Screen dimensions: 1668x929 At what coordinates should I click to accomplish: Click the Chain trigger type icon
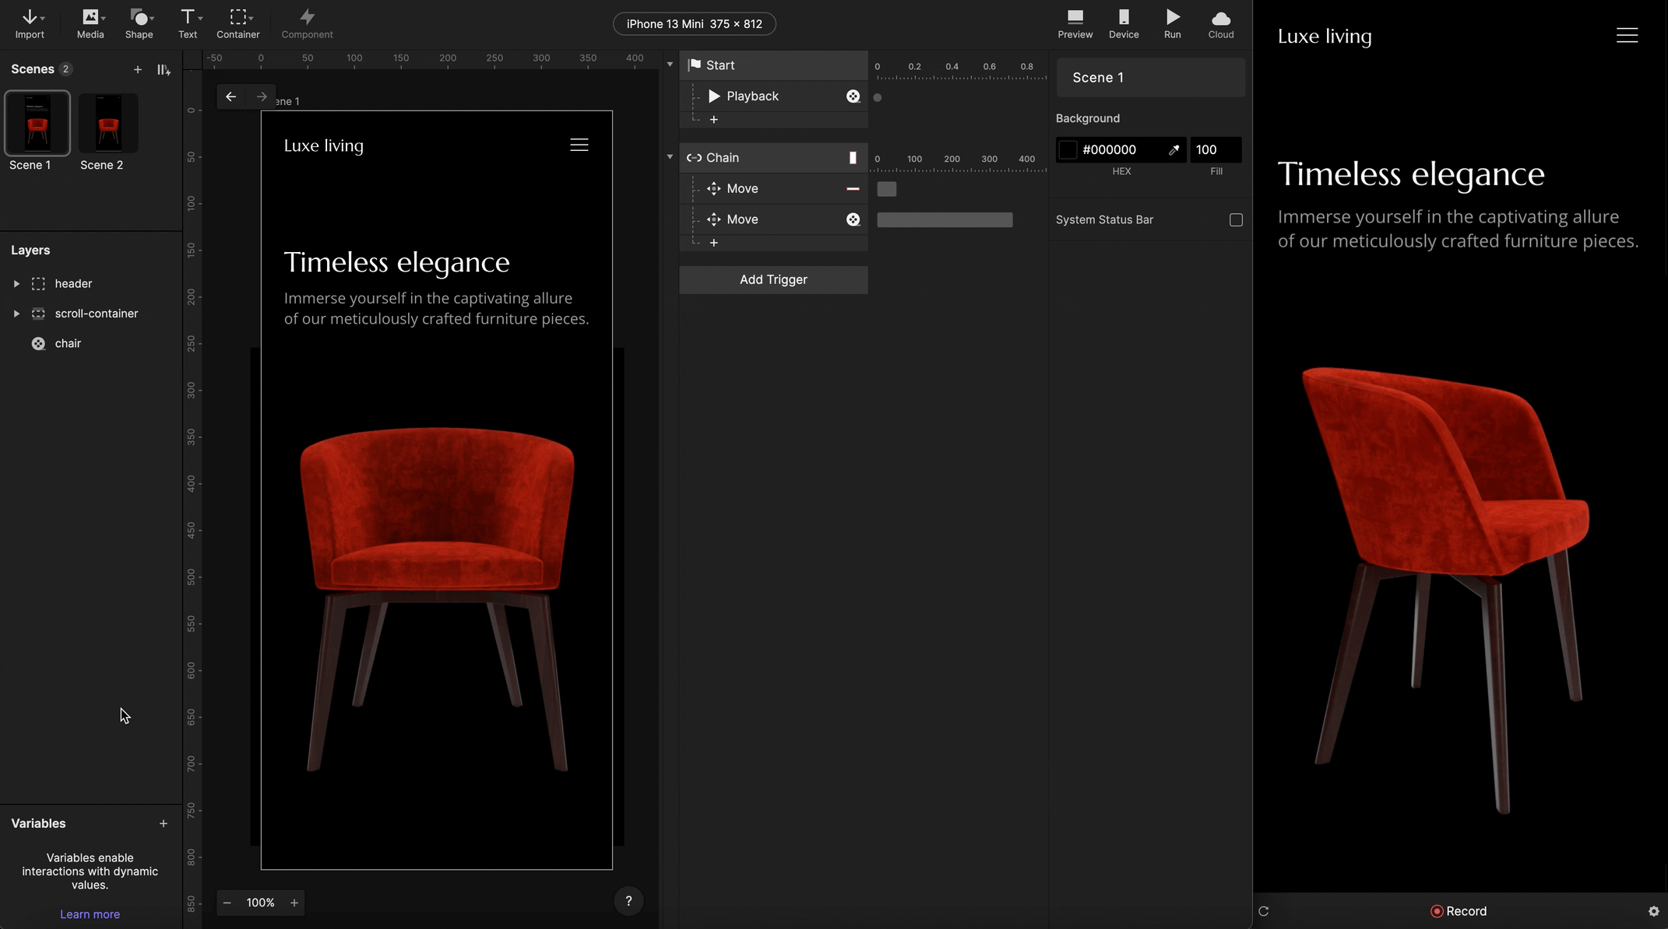click(692, 156)
